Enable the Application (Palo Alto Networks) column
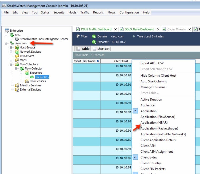This screenshot has width=200, height=174. 163,134
